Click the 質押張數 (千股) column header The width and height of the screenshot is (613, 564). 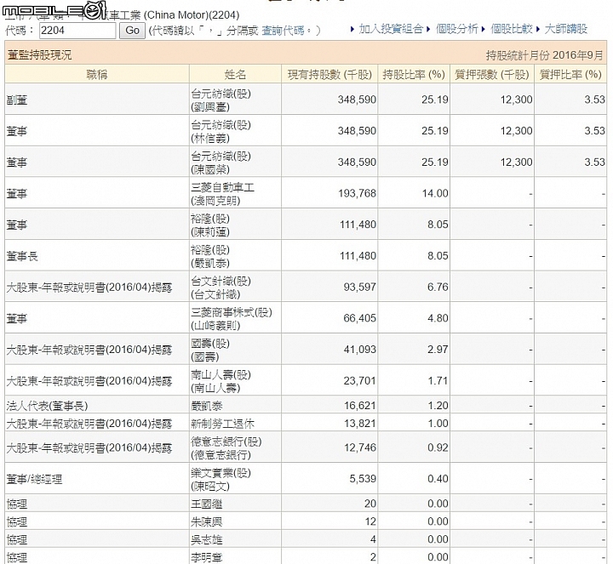492,74
